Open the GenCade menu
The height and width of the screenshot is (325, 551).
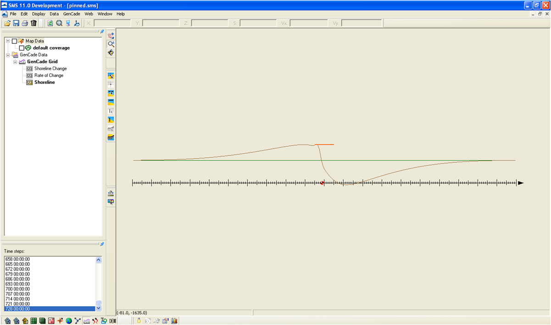(x=72, y=14)
